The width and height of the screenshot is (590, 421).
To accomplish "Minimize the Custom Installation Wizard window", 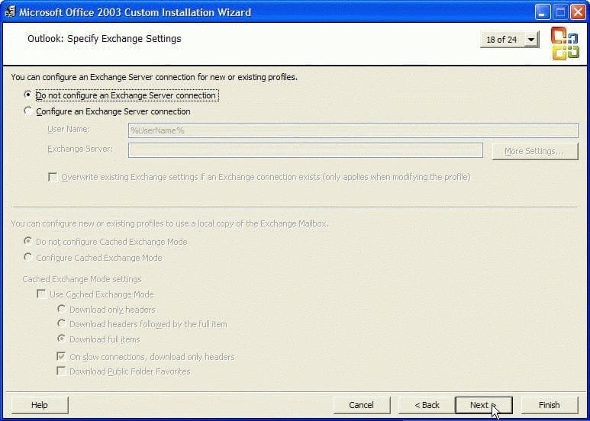I will pos(542,12).
